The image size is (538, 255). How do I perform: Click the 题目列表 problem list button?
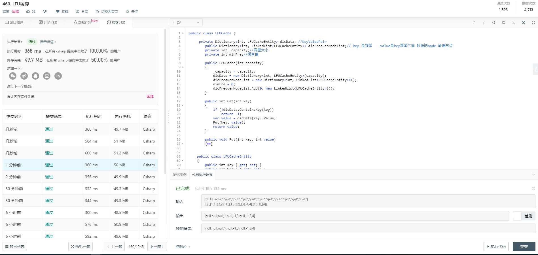(15, 246)
